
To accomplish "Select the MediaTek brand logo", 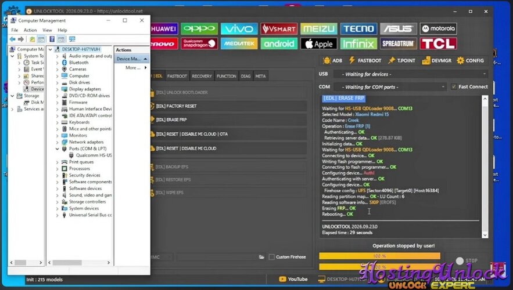I will click(239, 43).
